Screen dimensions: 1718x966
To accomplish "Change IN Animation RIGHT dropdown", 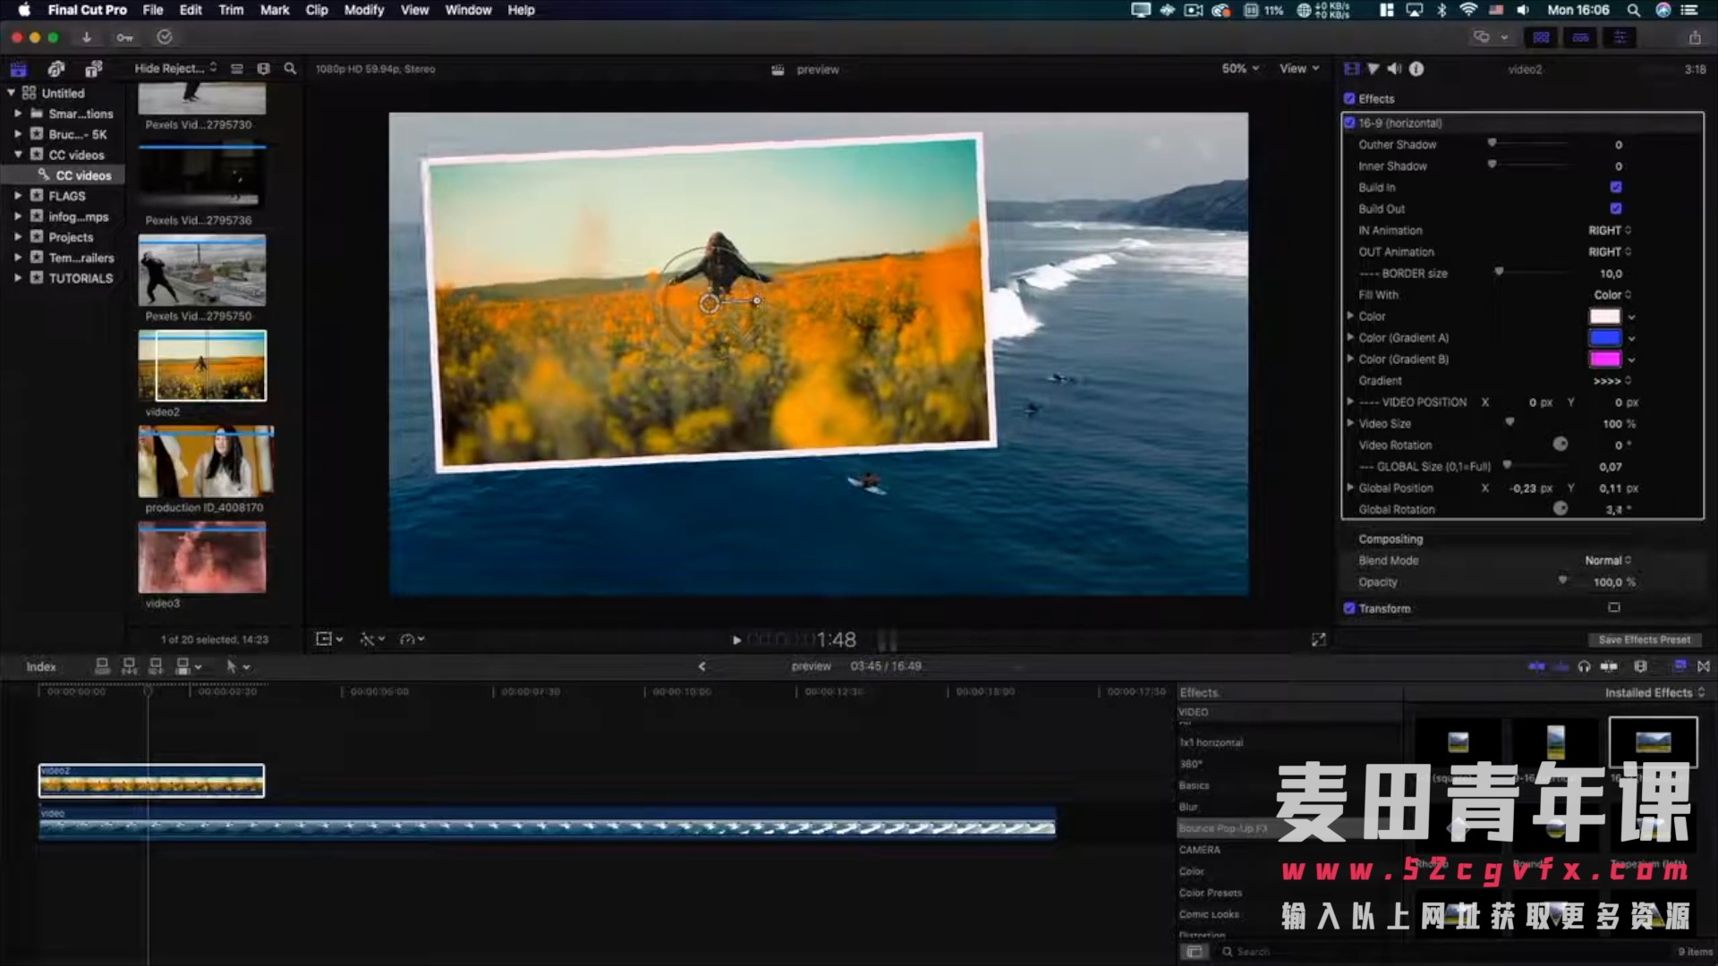I will [1610, 231].
